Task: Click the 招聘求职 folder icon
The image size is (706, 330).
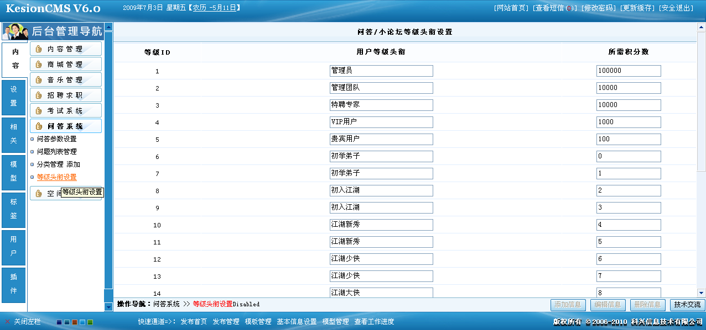Action: [x=38, y=95]
